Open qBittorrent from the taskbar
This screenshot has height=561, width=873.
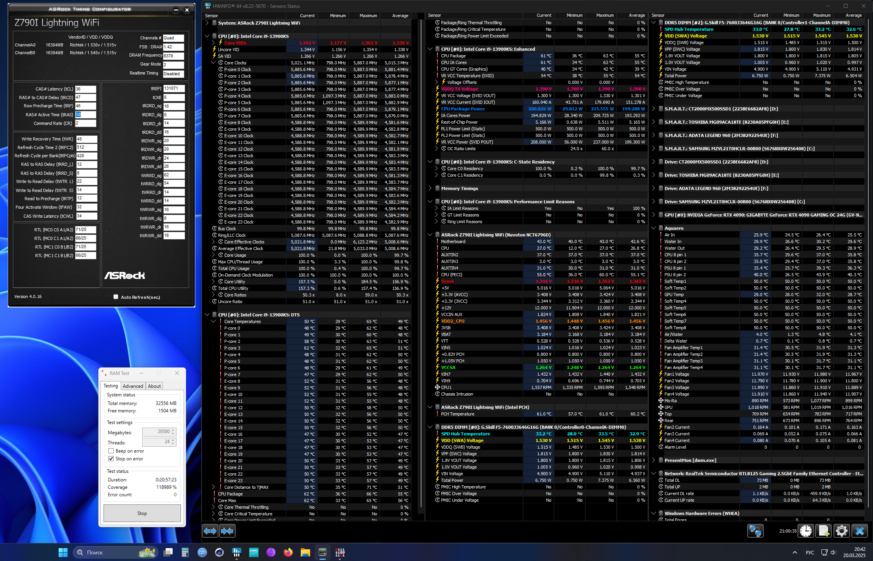point(202,552)
